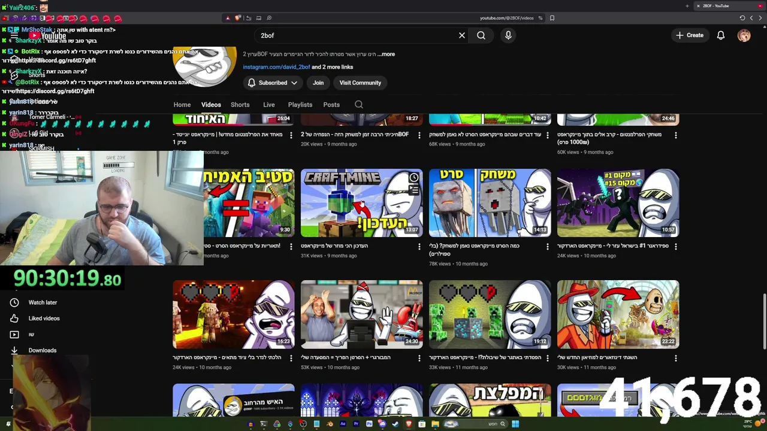Reload the page with the browser refresh icon
This screenshot has height=431, width=767.
742,18
